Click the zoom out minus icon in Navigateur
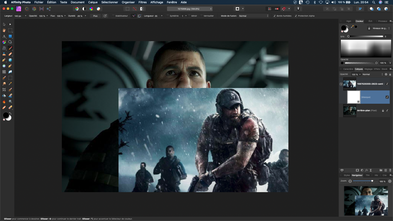Image resolution: width=393 pixels, height=221 pixels. [350, 181]
